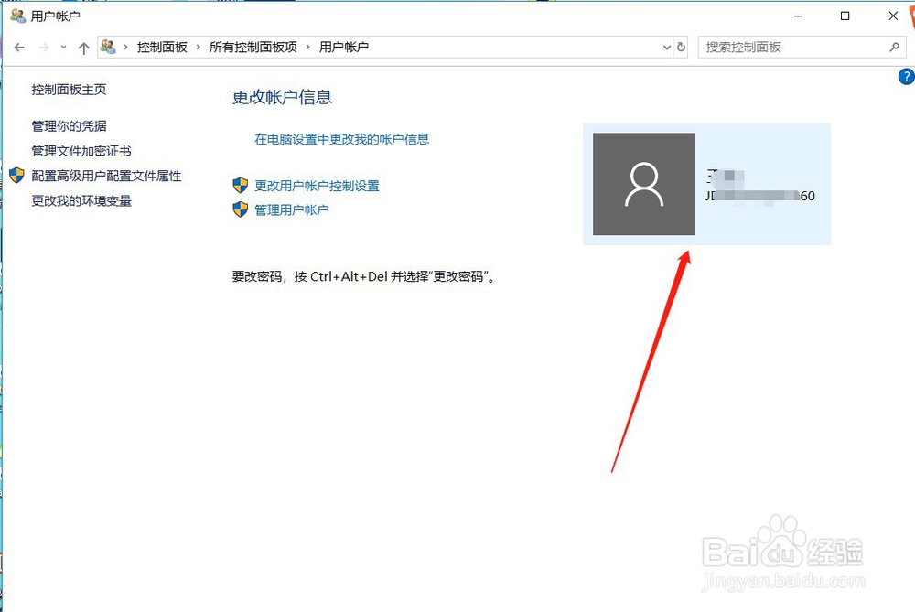This screenshot has width=915, height=612.
Task: Click the shield icon beside 更改用户帐户控制设置
Action: [x=241, y=186]
